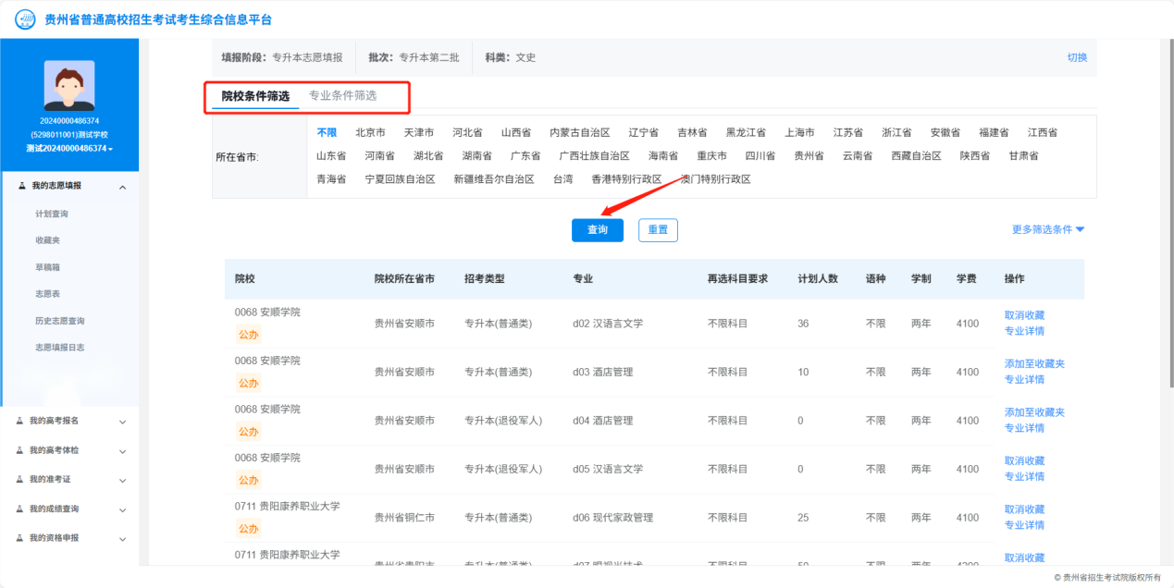Click the icon beside 我的志愿填报
1174x588 pixels.
21,186
